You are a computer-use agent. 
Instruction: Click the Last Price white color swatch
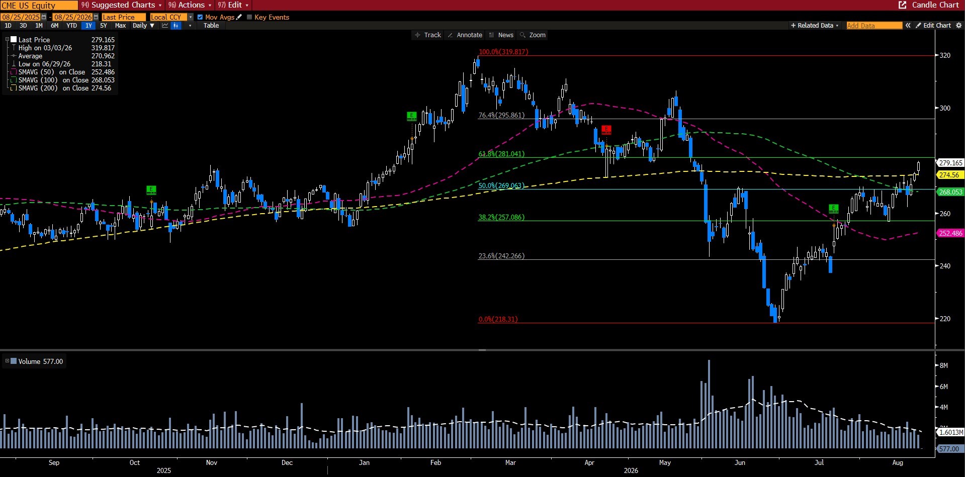pos(14,39)
